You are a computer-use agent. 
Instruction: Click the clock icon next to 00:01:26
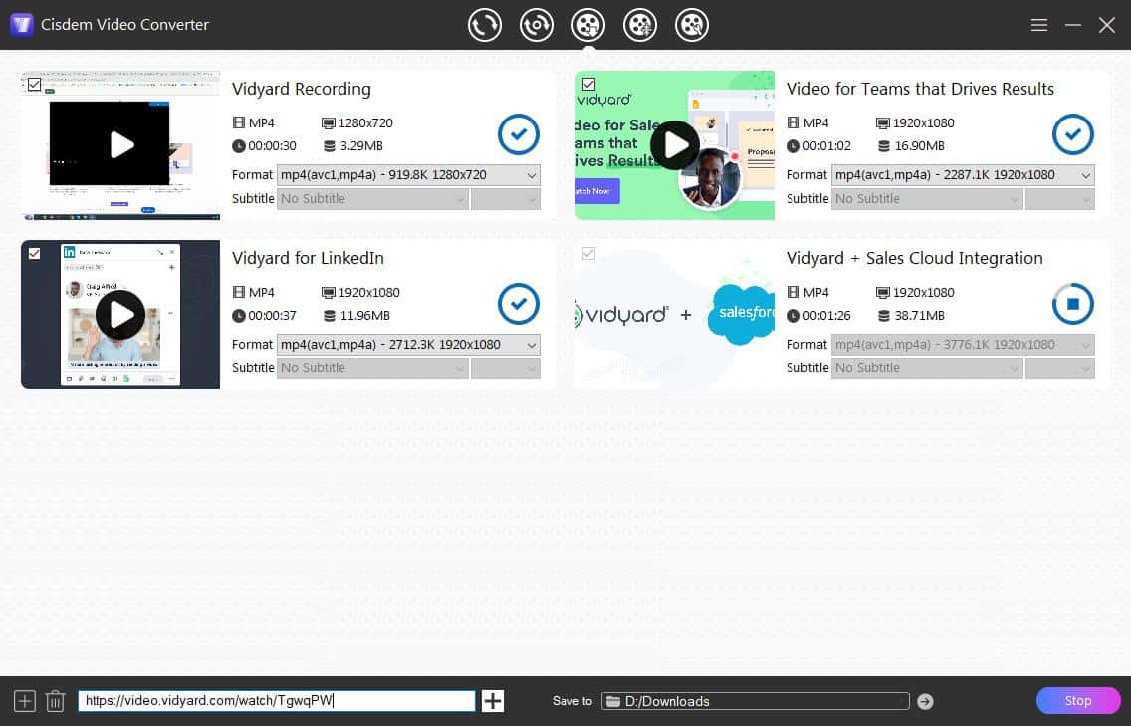click(x=793, y=316)
